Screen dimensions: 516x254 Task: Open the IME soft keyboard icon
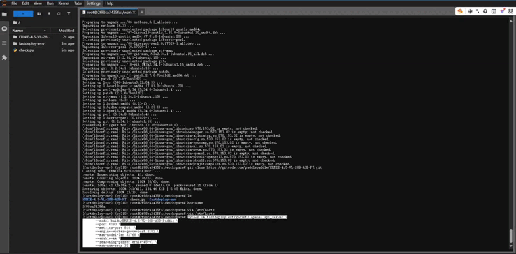point(494,11)
